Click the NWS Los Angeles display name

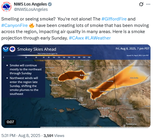(31, 4)
